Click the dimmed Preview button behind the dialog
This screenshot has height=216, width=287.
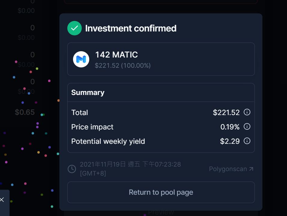[161, 213]
